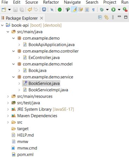Toggle the block selection mode icon
This screenshot has width=129, height=157.
87,9
